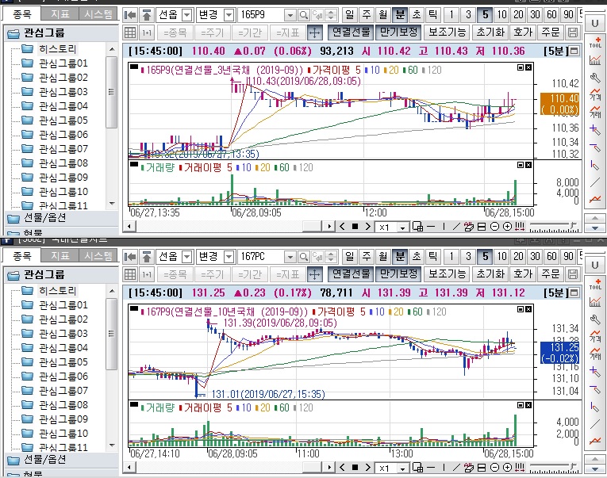Click the zoom in (+) icon under the top chart
Image resolution: width=607 pixels, height=478 pixels.
coord(506,227)
